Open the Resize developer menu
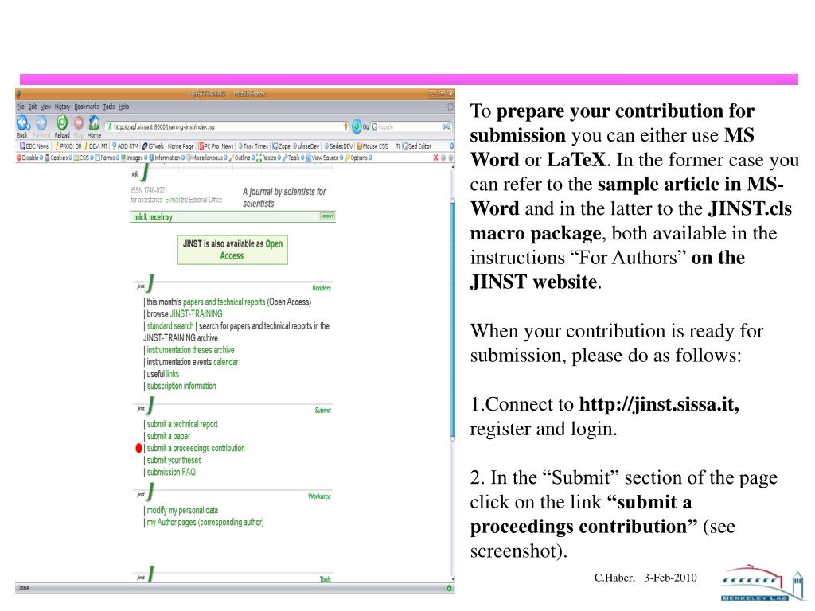The width and height of the screenshot is (815, 611). pyautogui.click(x=268, y=158)
